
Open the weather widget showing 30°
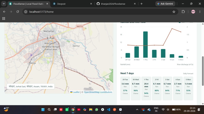[6, 109]
